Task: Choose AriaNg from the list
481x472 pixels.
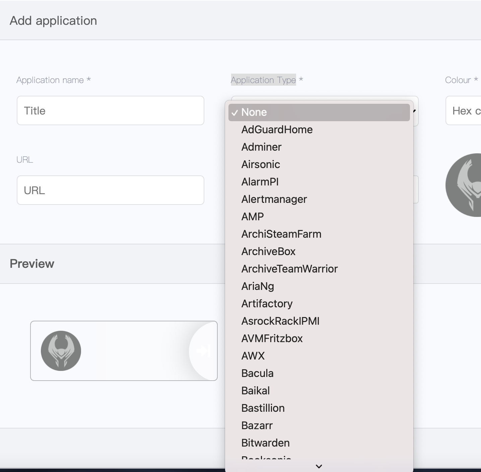Action: [319, 286]
